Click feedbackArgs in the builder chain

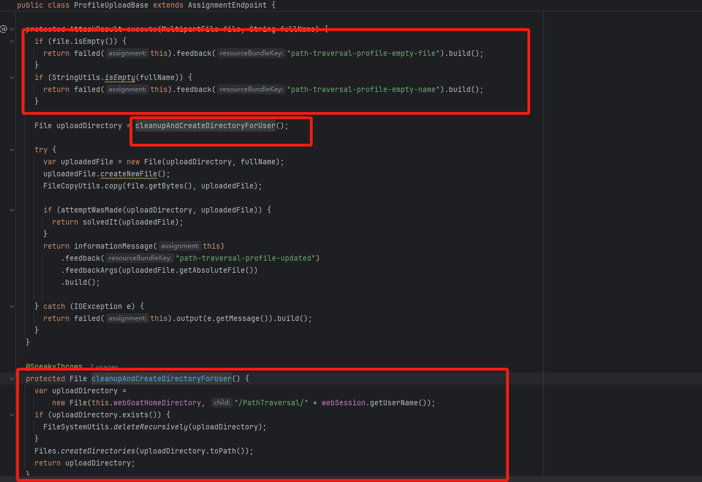click(x=91, y=270)
